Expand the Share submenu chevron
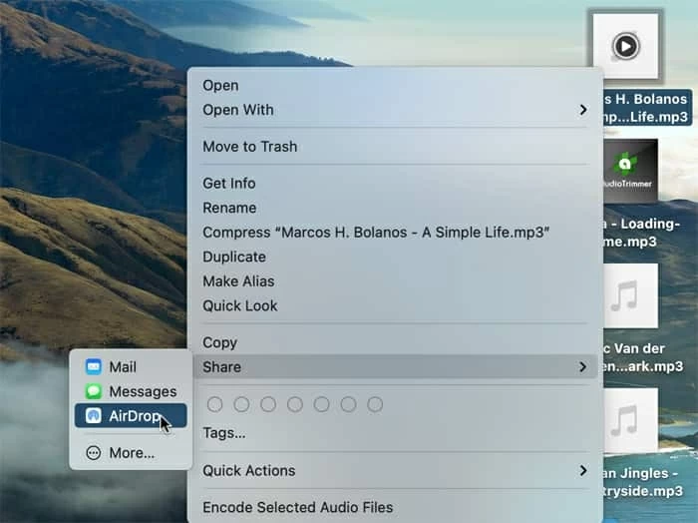Screen dimensions: 698x523 [x=583, y=367]
